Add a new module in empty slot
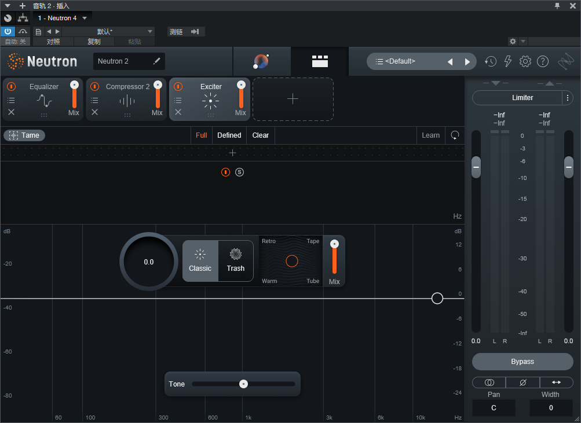The image size is (581, 423). pyautogui.click(x=293, y=99)
